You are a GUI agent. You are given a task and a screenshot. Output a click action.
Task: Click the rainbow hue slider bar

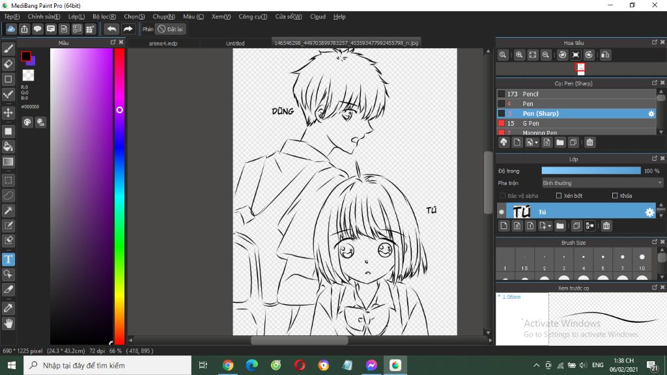(x=120, y=195)
